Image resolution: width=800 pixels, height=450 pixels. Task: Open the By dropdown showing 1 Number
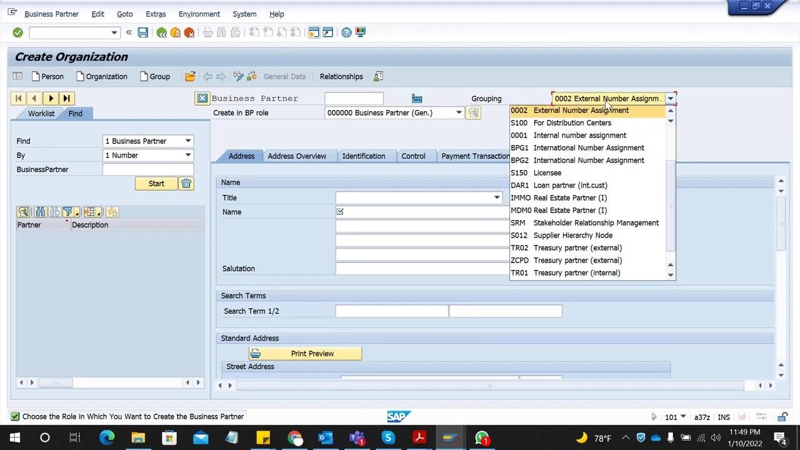pyautogui.click(x=187, y=156)
